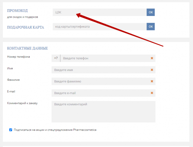193x147 pixels.
Task: Click the orange X in the name field
Action: [152, 70]
